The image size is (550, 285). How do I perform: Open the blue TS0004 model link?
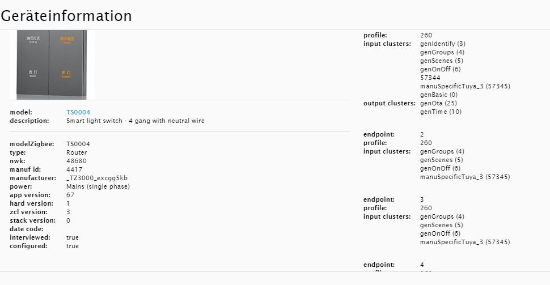[x=78, y=112]
